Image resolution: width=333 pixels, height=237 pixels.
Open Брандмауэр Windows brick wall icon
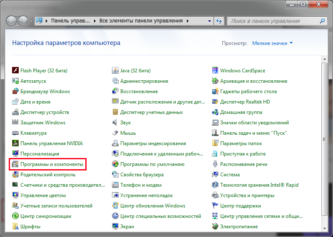pyautogui.click(x=15, y=91)
